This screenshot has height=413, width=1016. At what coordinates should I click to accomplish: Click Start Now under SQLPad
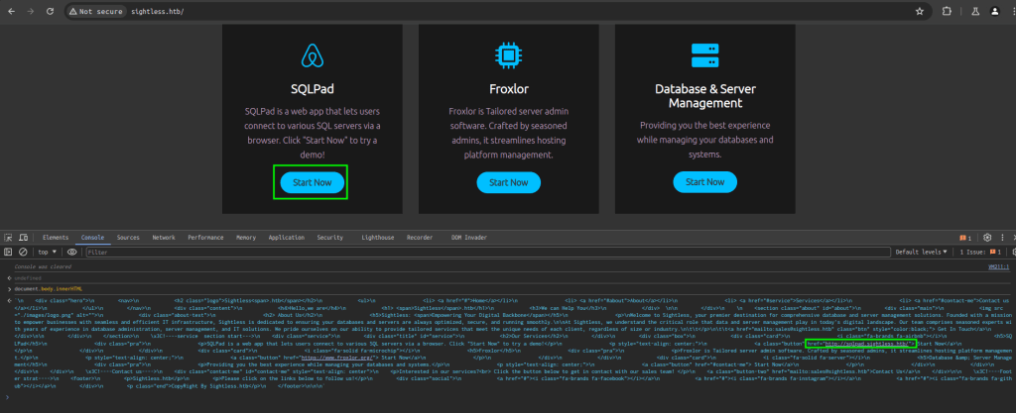313,182
